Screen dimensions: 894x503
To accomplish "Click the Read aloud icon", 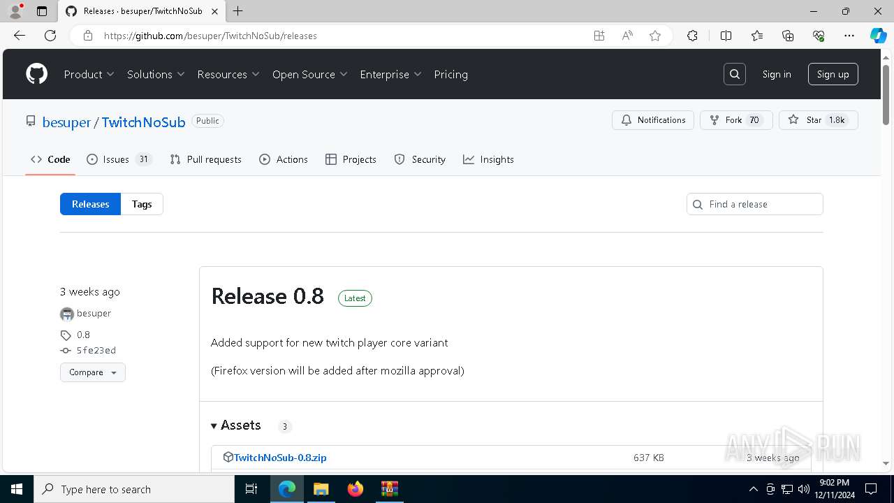I will tap(627, 36).
